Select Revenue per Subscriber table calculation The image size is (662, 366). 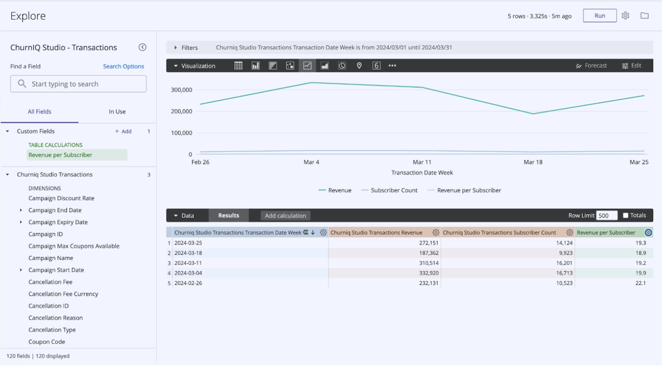coord(77,155)
